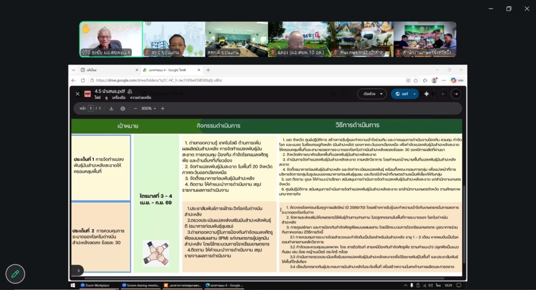Click the hands-together teamwork image

click(156, 253)
